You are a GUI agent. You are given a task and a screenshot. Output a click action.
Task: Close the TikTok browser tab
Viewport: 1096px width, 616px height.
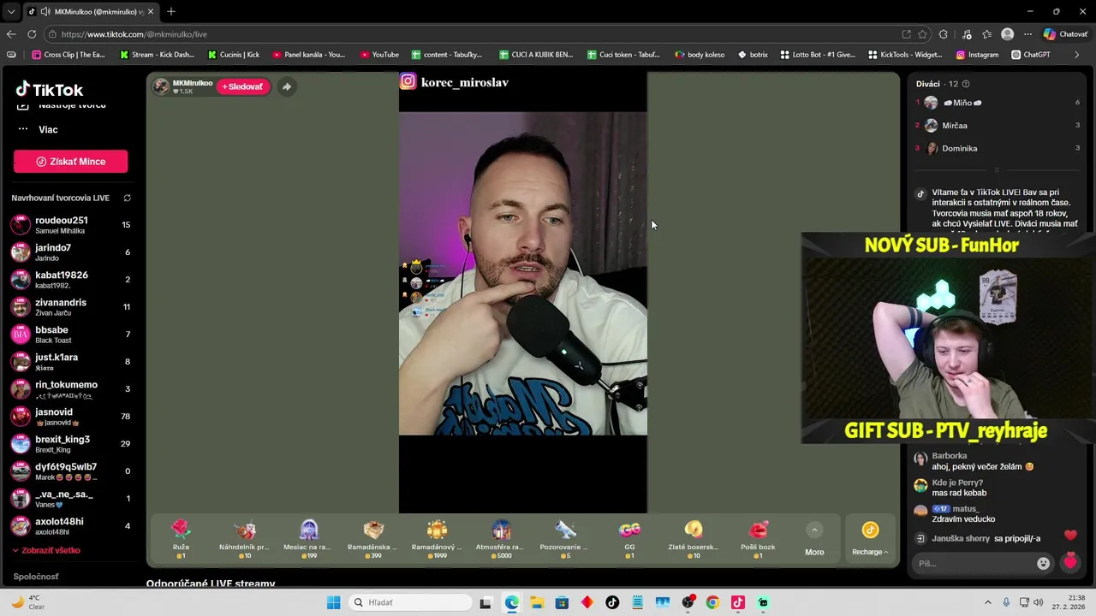click(x=152, y=12)
